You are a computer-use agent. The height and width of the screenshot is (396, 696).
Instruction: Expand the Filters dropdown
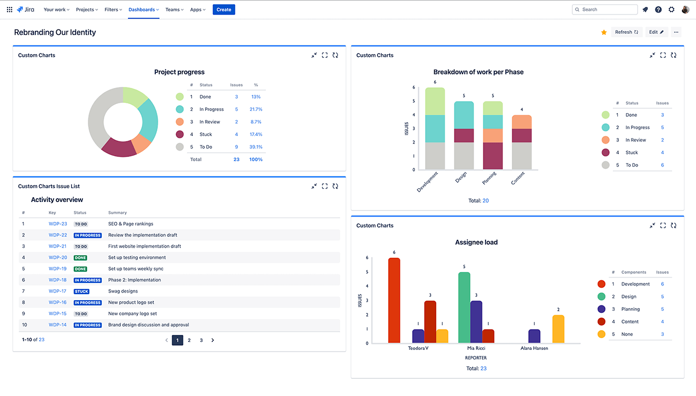(x=113, y=9)
